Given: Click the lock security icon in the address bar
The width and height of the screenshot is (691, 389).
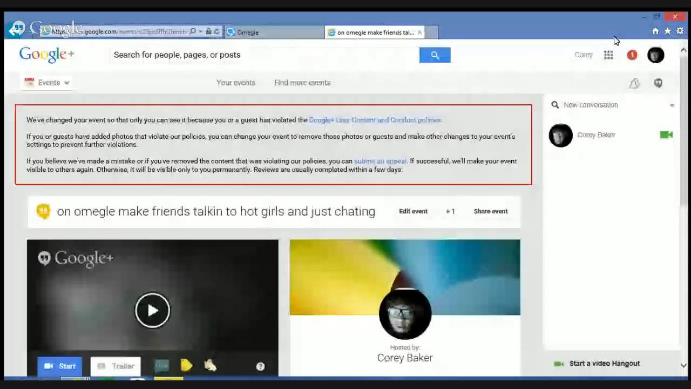Looking at the screenshot, I should [208, 32].
